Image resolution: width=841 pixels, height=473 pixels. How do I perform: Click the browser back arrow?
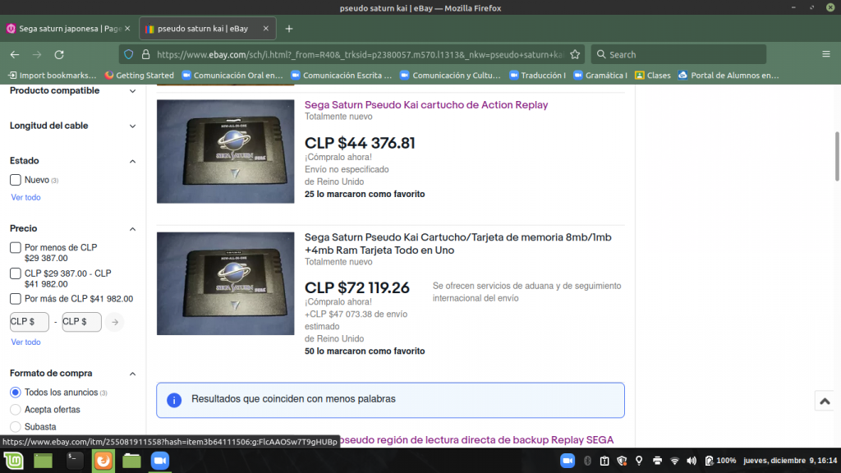point(14,54)
